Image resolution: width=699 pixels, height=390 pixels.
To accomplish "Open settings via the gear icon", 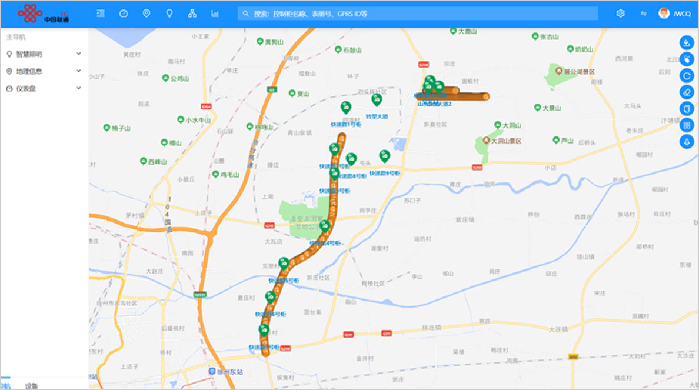I will (x=620, y=14).
